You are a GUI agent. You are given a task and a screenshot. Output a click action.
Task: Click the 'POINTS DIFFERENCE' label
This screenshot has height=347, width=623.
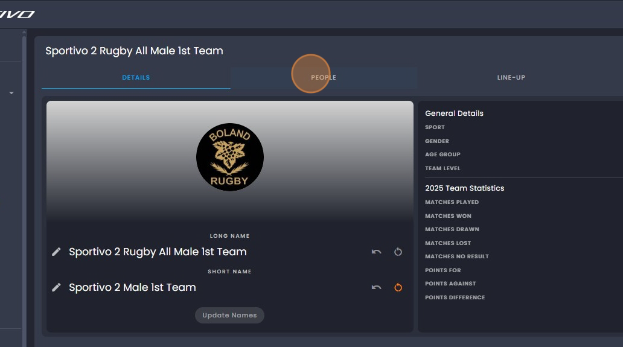(x=455, y=298)
